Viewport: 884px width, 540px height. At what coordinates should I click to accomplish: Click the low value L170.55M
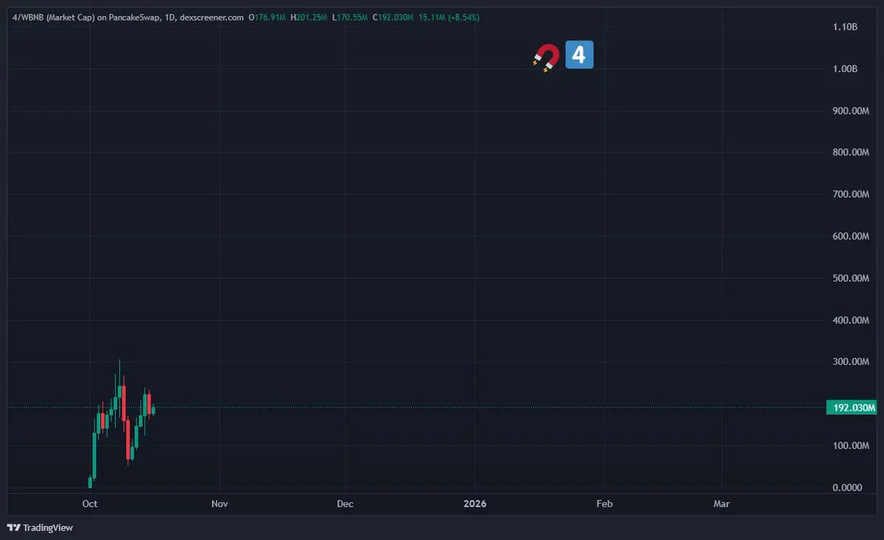pos(351,17)
